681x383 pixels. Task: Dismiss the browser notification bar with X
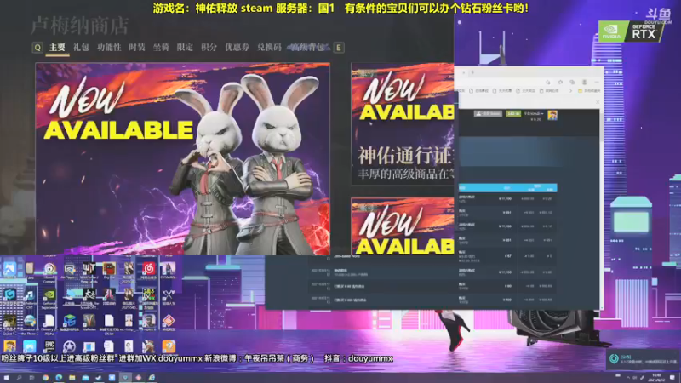598,102
